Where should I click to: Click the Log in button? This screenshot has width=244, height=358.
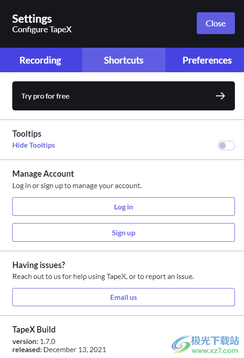124,206
